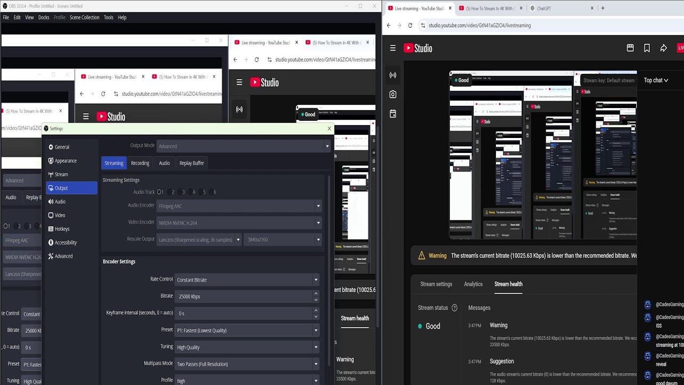Expand the Preset dropdown
Screen dimensions: 684x385
(x=247, y=330)
